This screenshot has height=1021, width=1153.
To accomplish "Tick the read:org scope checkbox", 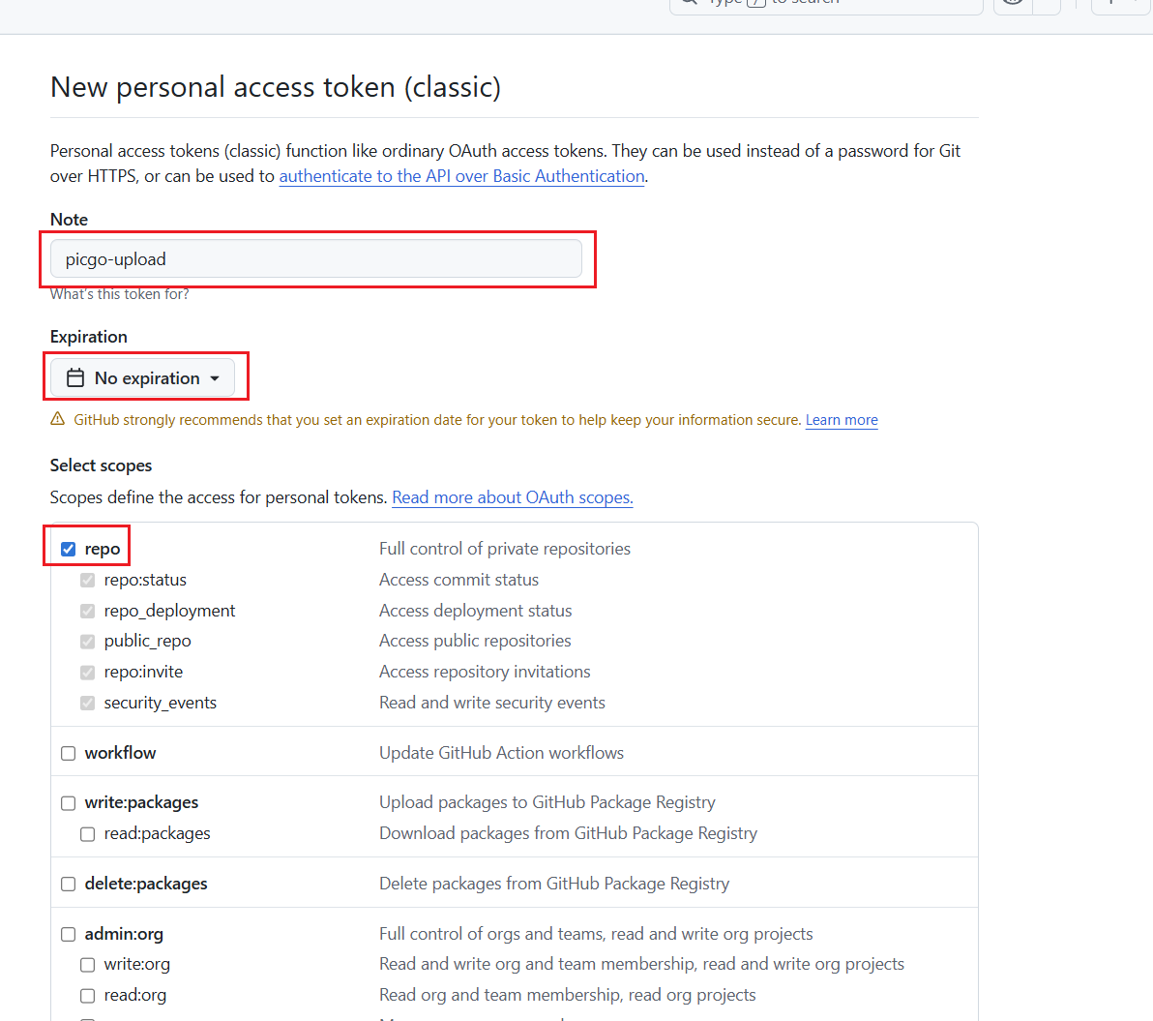I will pyautogui.click(x=88, y=996).
